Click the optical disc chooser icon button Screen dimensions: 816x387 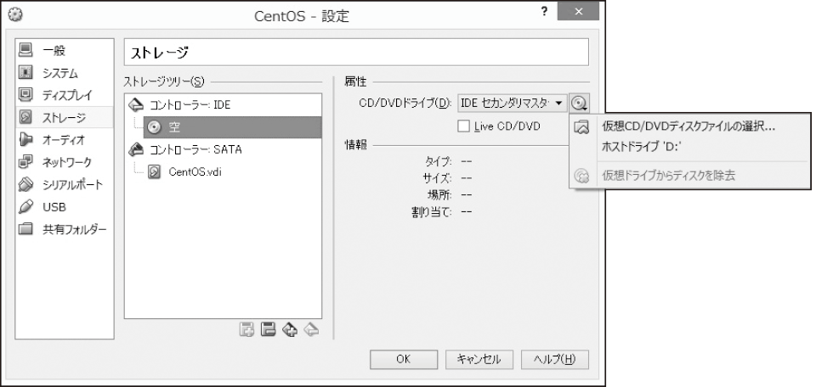click(579, 104)
